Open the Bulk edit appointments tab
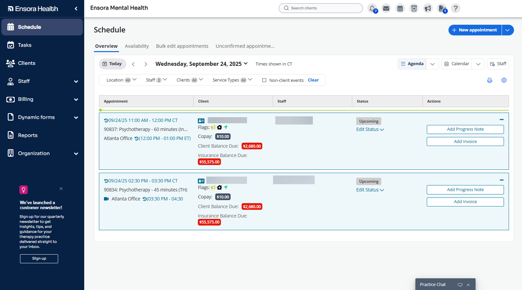Image resolution: width=522 pixels, height=290 pixels. pos(182,46)
